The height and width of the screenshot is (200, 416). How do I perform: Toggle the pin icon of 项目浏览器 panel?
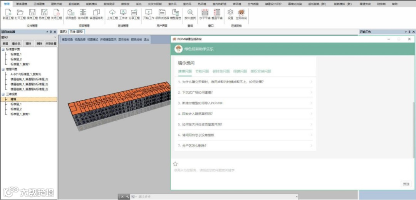coord(51,32)
